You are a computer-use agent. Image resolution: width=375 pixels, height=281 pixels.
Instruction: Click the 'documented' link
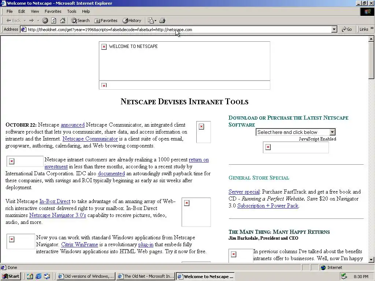[111, 173]
